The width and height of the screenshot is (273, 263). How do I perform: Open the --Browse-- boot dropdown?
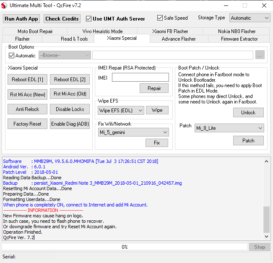click(65, 55)
